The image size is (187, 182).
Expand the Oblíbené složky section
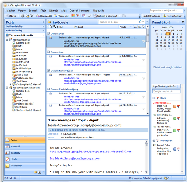(x=43, y=27)
